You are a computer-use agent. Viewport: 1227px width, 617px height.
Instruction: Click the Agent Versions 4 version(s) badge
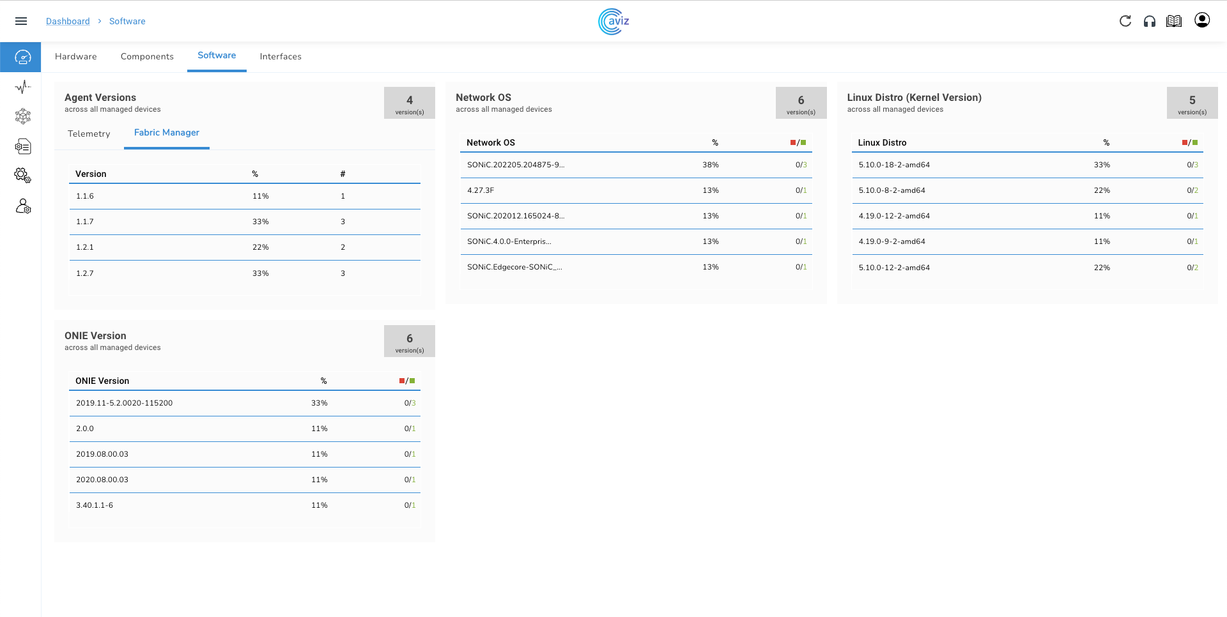[410, 103]
